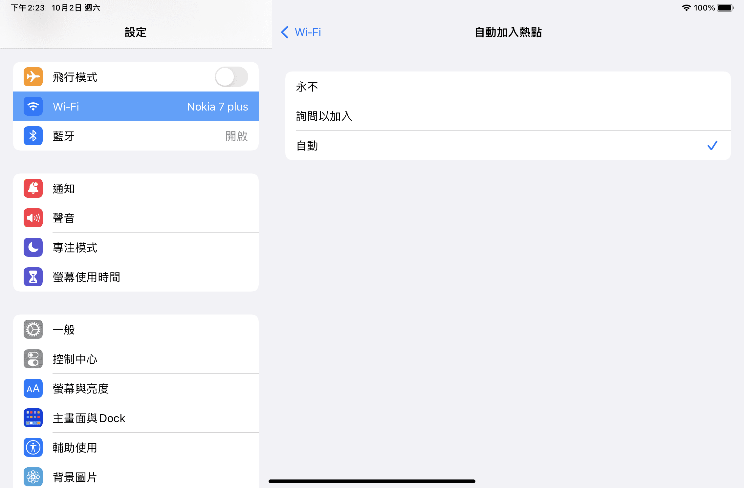Open Focus mode moon icon

point(33,247)
